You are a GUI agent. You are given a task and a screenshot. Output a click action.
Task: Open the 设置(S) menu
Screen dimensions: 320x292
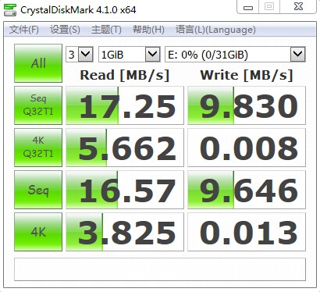(x=65, y=30)
